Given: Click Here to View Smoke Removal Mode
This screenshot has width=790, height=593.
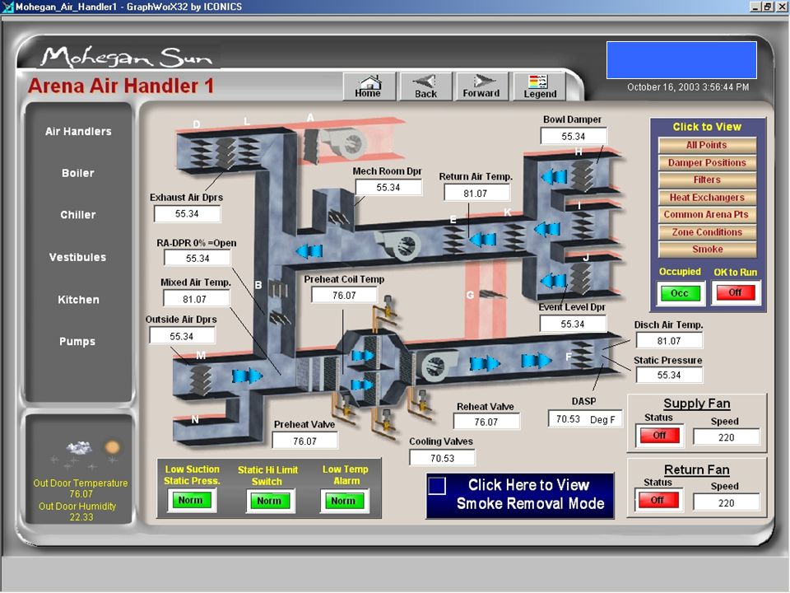Looking at the screenshot, I should click(x=520, y=496).
